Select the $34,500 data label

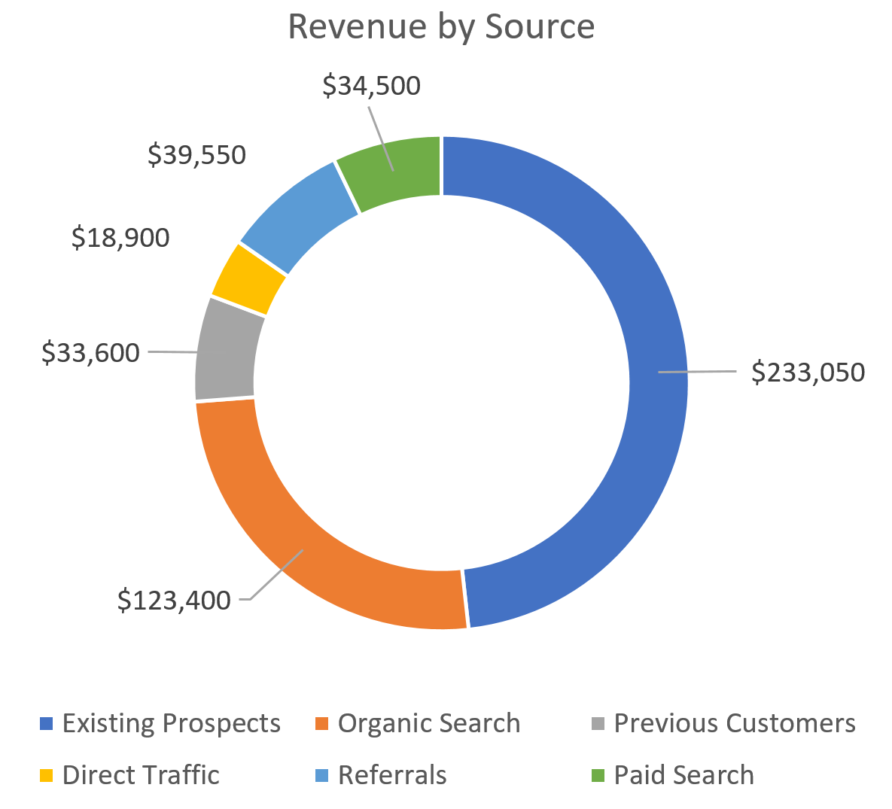[371, 85]
